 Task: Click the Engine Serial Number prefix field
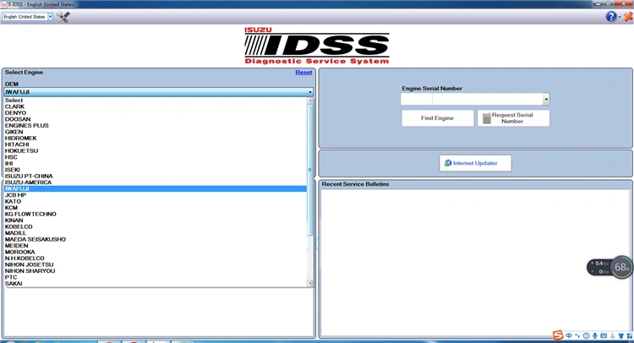click(x=417, y=99)
